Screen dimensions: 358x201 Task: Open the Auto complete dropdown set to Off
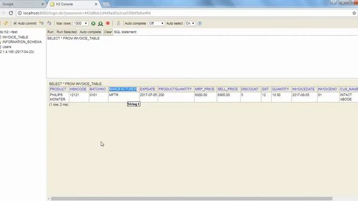tap(157, 23)
